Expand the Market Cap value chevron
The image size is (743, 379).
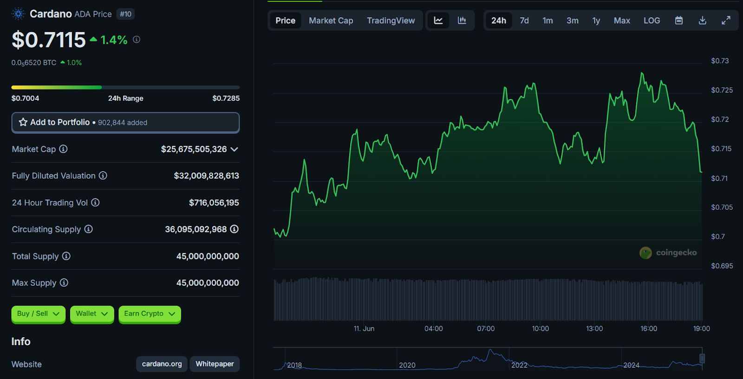click(235, 149)
